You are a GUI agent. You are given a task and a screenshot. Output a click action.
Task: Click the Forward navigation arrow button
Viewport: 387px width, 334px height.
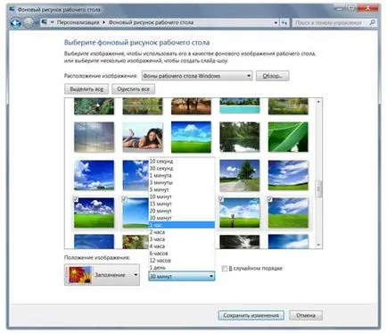pyautogui.click(x=29, y=22)
